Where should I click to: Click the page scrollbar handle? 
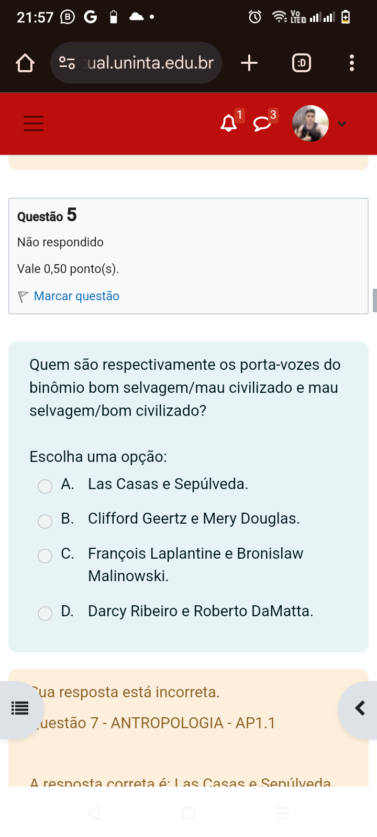coord(374,300)
